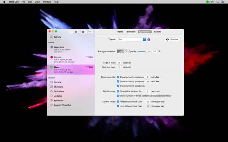Open Advanced settings in sidebar
The image size is (228, 142).
[58, 101]
